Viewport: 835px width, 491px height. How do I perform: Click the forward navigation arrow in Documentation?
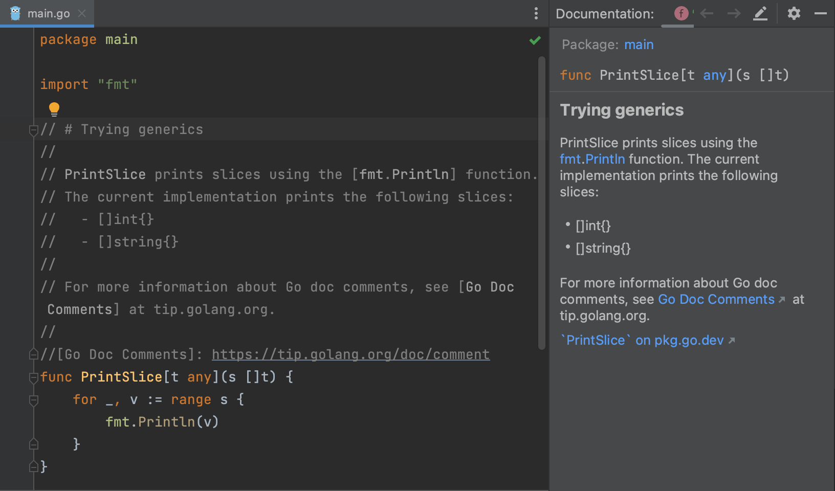[734, 14]
